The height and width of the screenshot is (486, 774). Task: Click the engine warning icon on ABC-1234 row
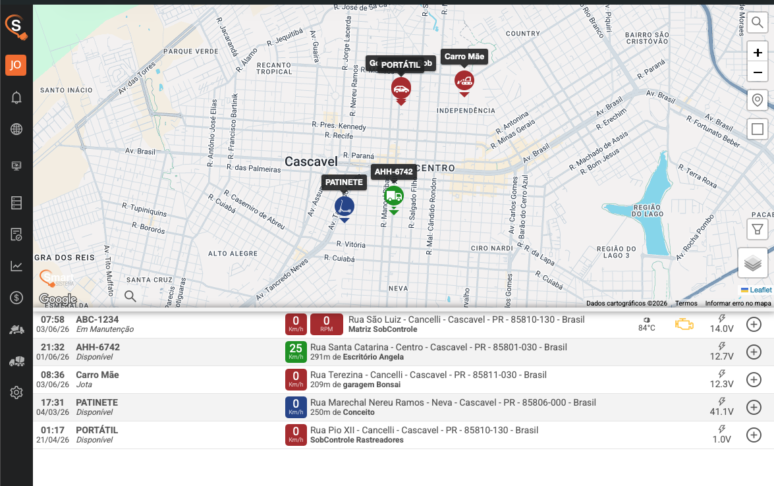point(684,324)
